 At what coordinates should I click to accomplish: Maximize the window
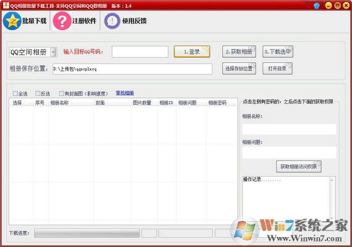tap(337, 6)
